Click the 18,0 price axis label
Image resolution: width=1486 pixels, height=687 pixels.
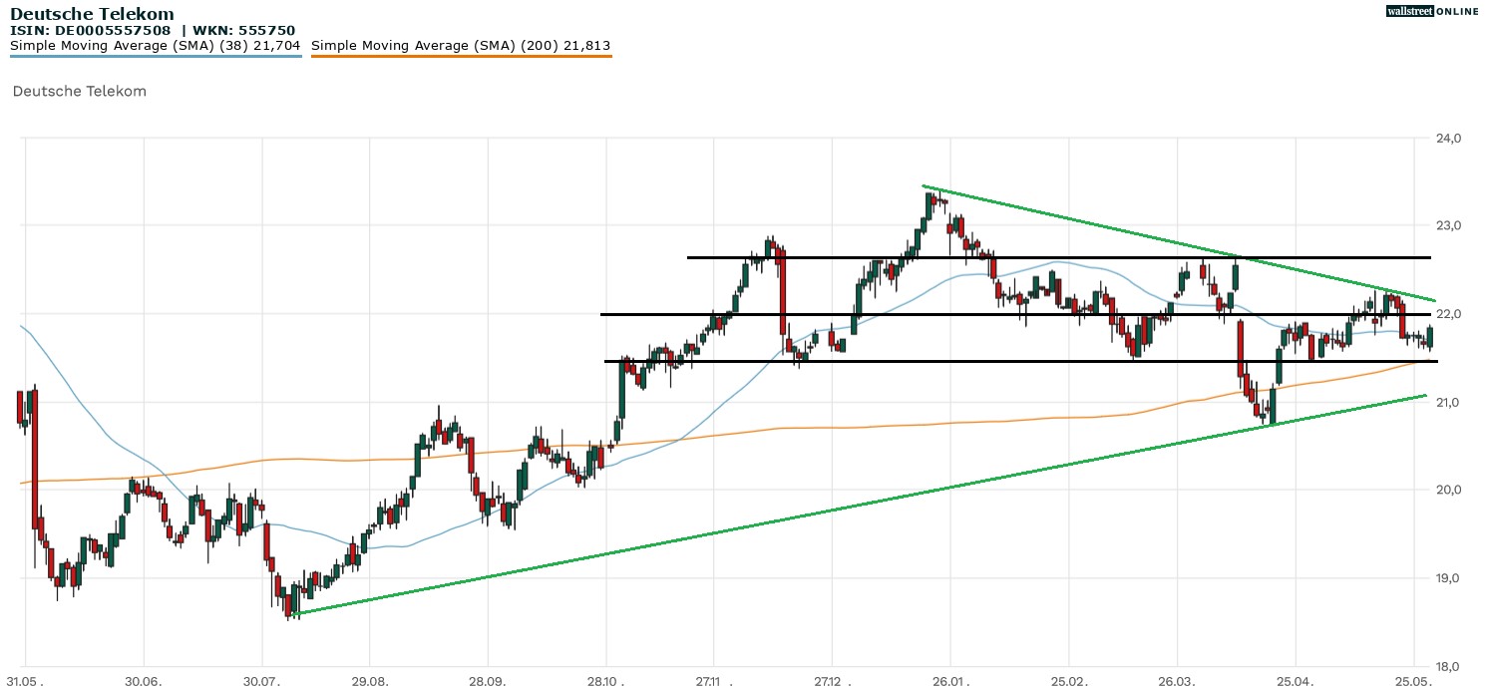tap(1448, 666)
